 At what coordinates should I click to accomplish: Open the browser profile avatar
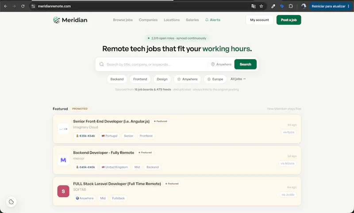click(x=304, y=6)
